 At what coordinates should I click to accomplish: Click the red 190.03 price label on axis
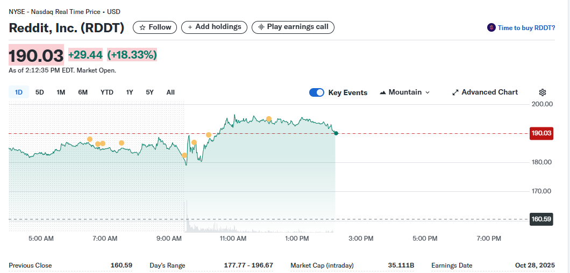[541, 133]
